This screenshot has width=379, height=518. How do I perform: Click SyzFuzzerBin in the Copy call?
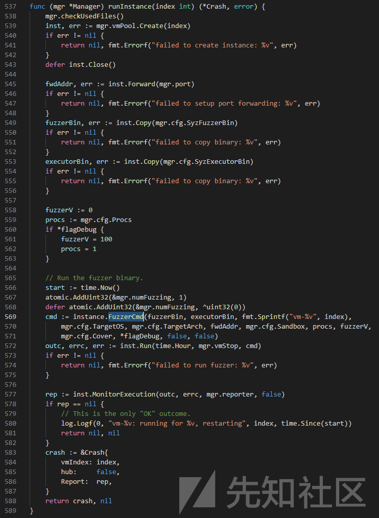click(x=210, y=122)
